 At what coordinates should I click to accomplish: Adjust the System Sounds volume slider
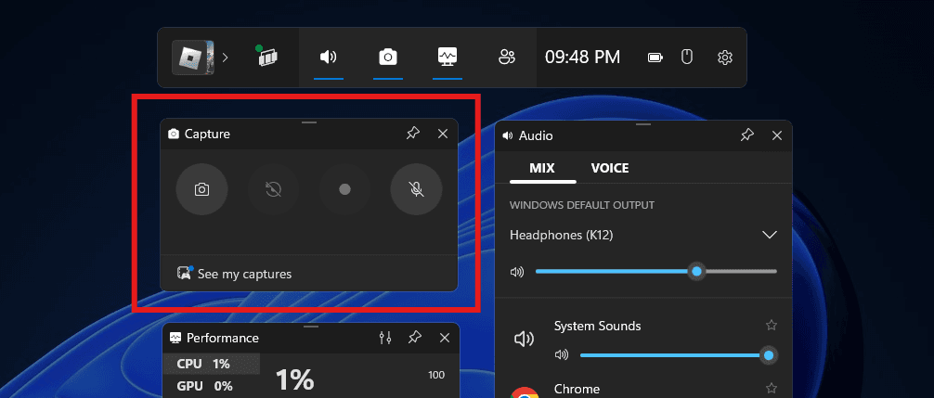click(x=677, y=355)
